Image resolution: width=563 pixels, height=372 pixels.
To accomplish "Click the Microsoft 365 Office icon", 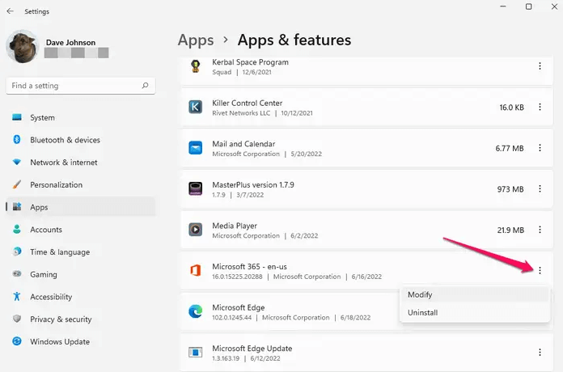I will tap(195, 270).
